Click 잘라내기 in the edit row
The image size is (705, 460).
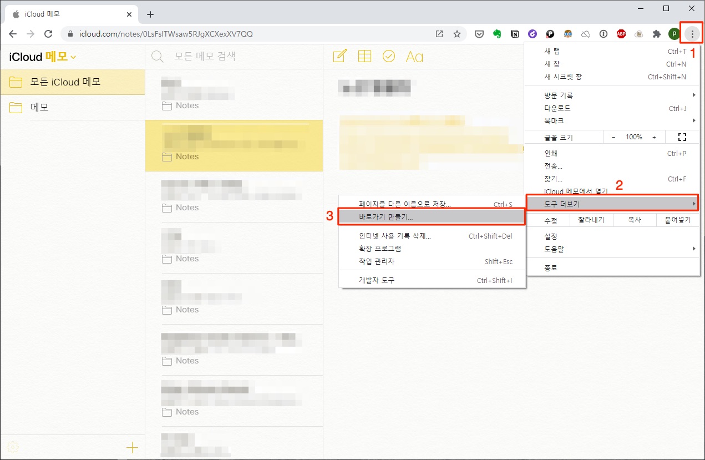[592, 220]
